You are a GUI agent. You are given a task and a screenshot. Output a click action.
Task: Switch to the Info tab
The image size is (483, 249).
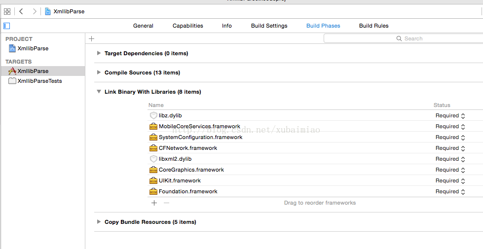coord(227,26)
